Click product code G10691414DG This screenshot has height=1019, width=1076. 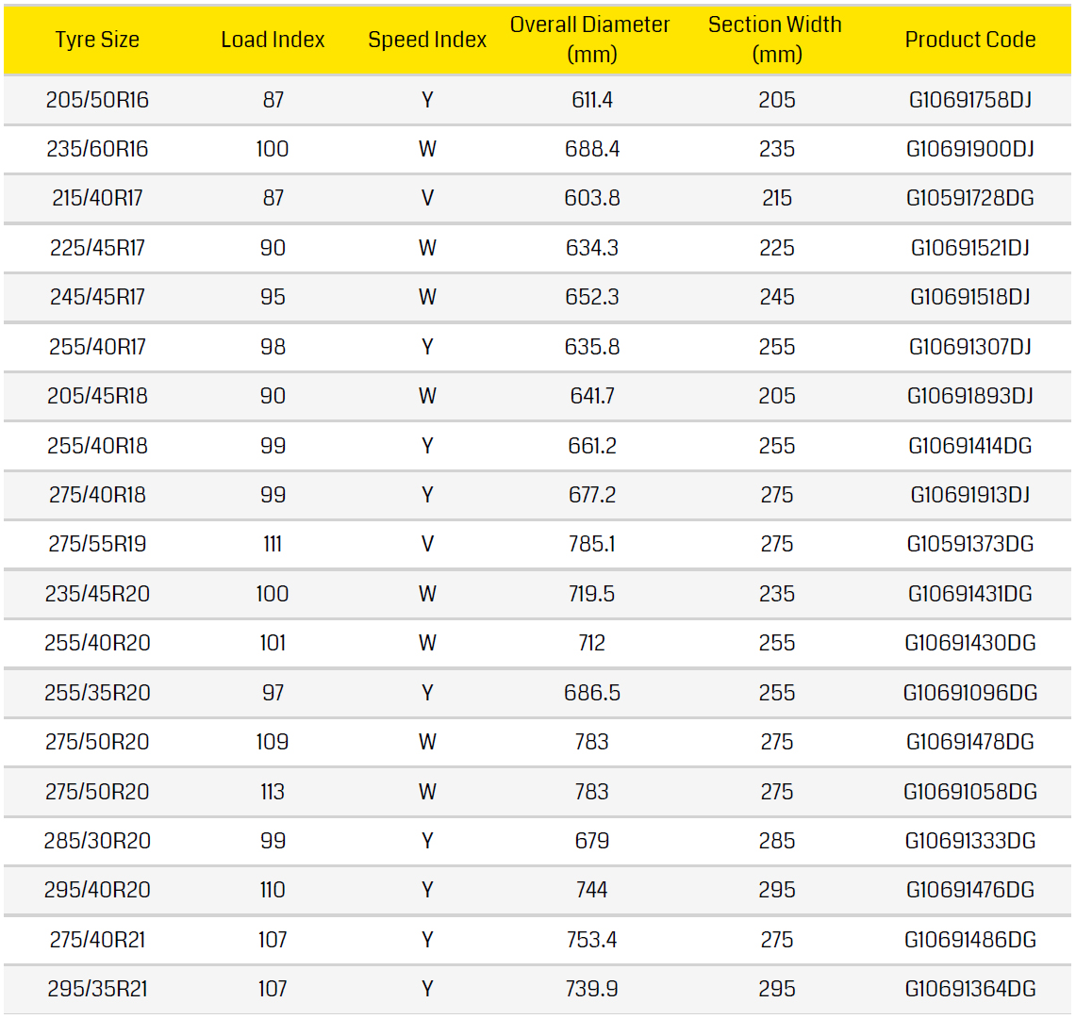click(x=969, y=446)
